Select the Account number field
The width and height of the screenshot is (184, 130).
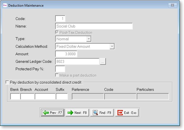point(45,96)
